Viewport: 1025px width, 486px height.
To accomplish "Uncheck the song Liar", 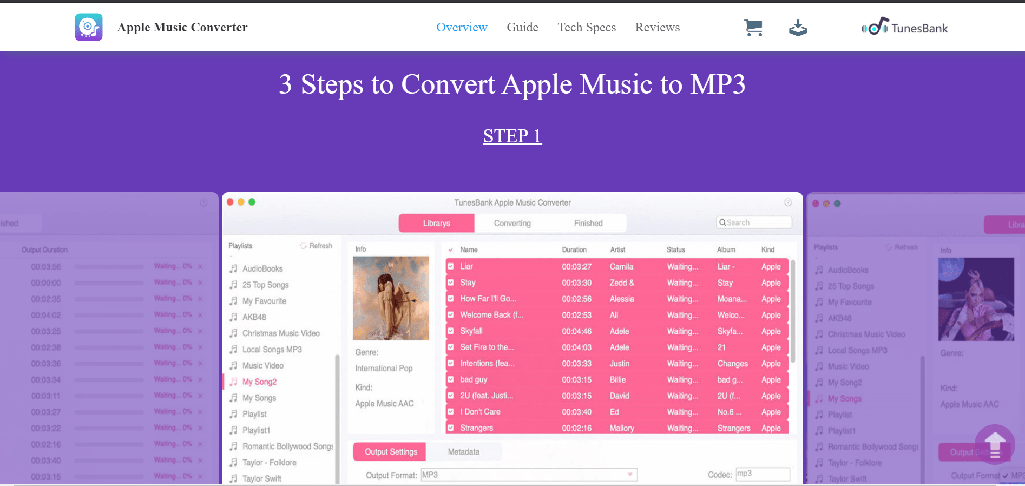I will pos(451,266).
